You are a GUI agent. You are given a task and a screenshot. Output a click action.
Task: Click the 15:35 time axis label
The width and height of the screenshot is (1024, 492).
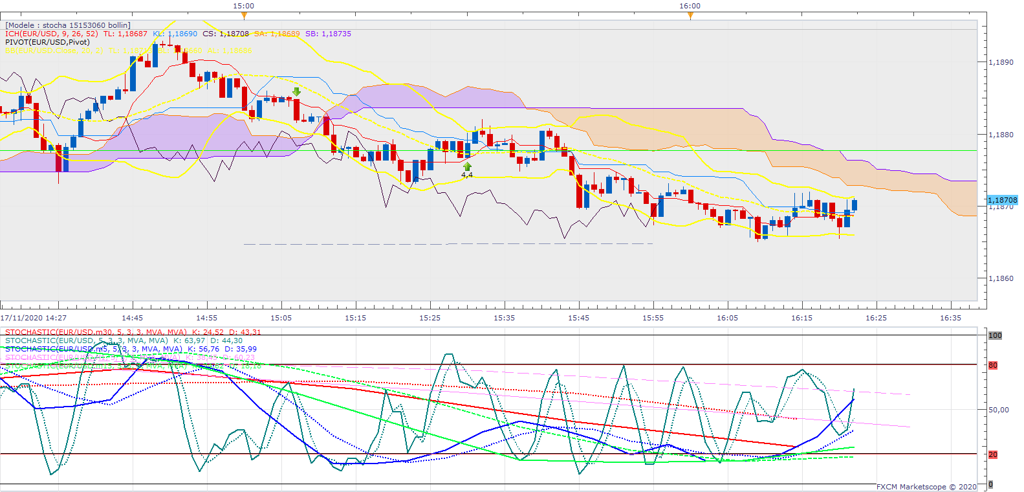[505, 318]
